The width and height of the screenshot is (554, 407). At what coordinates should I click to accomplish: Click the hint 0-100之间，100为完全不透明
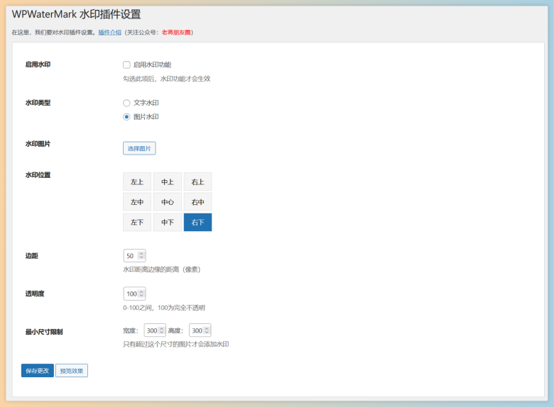tap(164, 308)
